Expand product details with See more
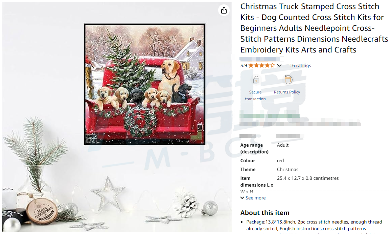 (255, 198)
